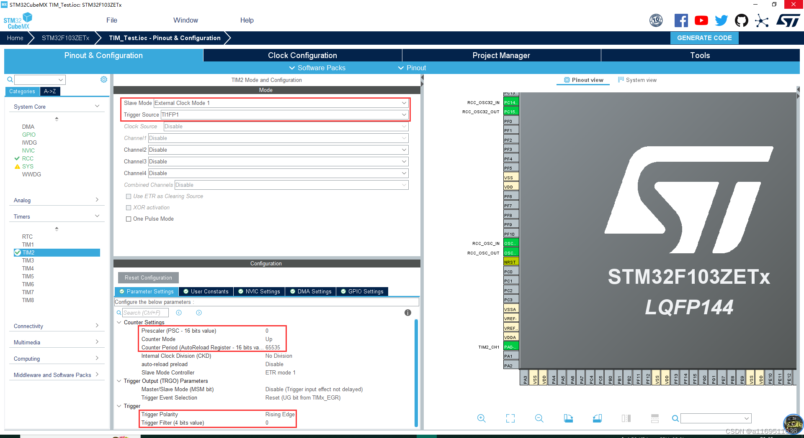Open the Software Packs menu
This screenshot has width=804, height=438.
tap(317, 68)
